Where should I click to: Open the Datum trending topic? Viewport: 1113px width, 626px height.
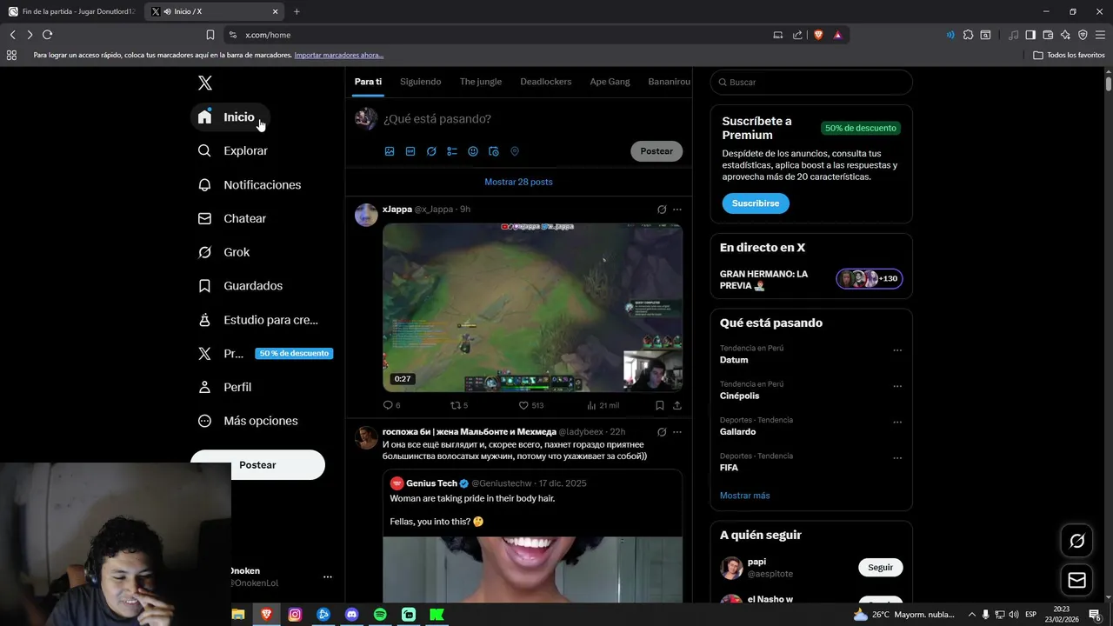click(x=734, y=360)
